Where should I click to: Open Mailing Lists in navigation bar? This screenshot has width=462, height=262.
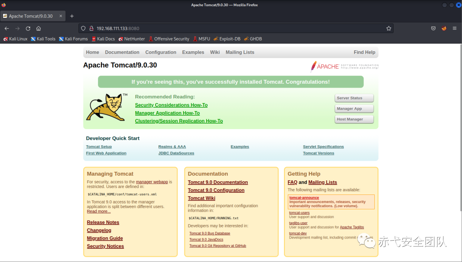[x=240, y=53]
